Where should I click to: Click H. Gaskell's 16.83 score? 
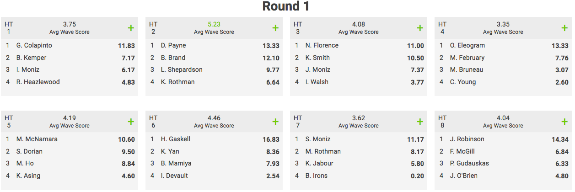[x=270, y=139]
